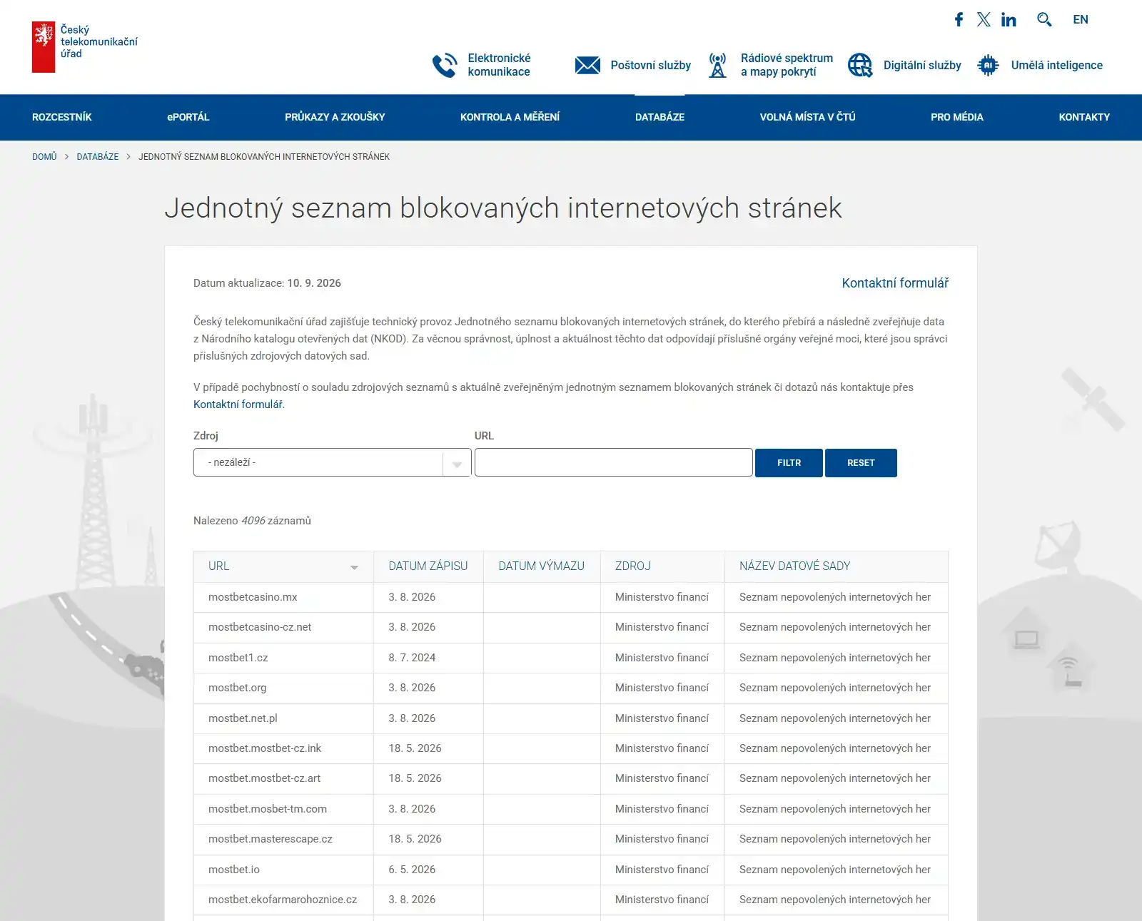This screenshot has height=921, width=1142.
Task: Apply the FILTR button
Action: click(x=789, y=463)
